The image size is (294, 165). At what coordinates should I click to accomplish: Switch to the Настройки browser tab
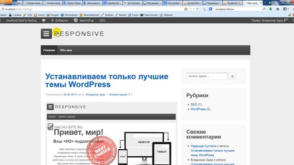[173, 3]
